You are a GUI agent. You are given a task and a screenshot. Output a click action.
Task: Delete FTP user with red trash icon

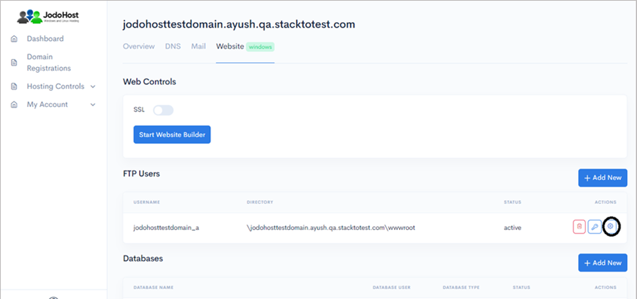(x=579, y=227)
